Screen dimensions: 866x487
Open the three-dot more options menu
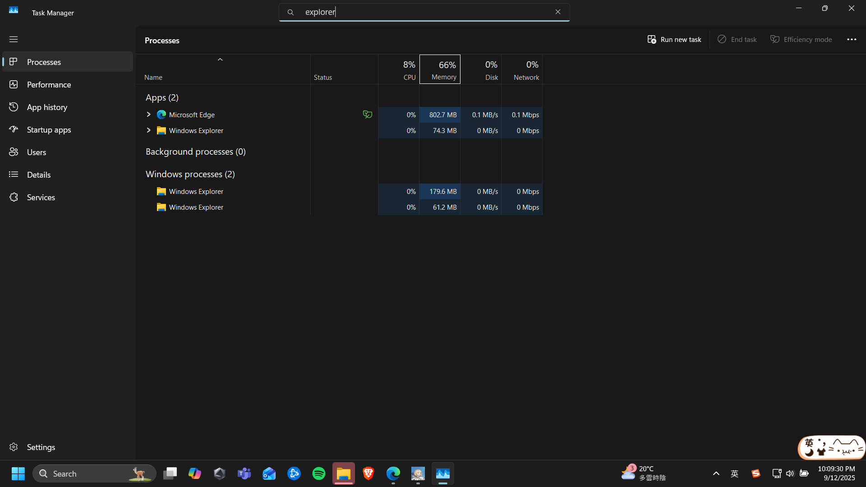852,40
